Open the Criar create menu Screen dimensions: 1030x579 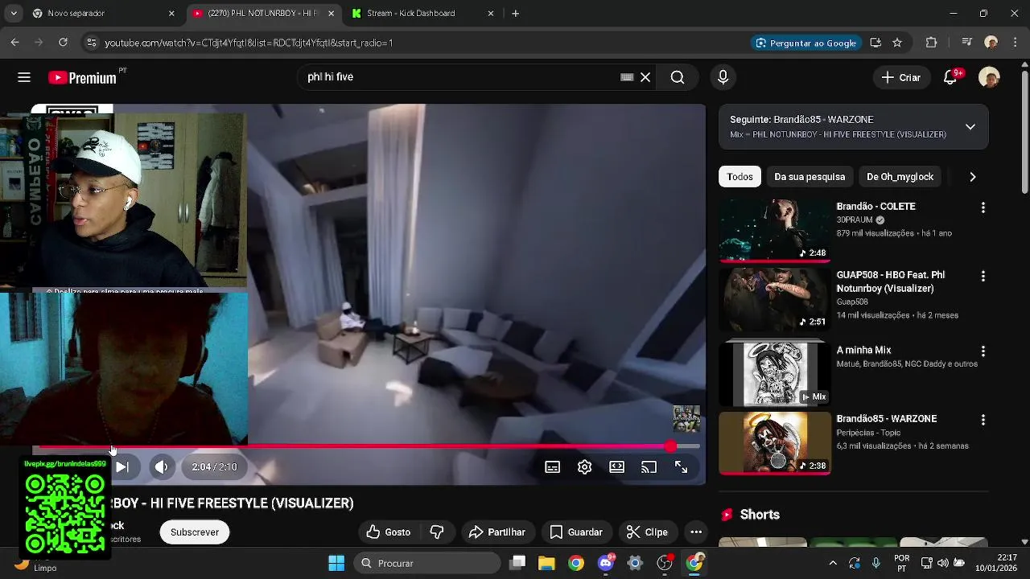tap(901, 77)
